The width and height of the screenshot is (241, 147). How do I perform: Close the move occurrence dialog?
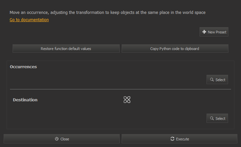62,139
